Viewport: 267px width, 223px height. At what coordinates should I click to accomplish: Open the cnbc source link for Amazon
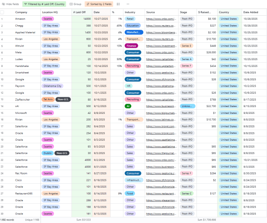(161, 19)
